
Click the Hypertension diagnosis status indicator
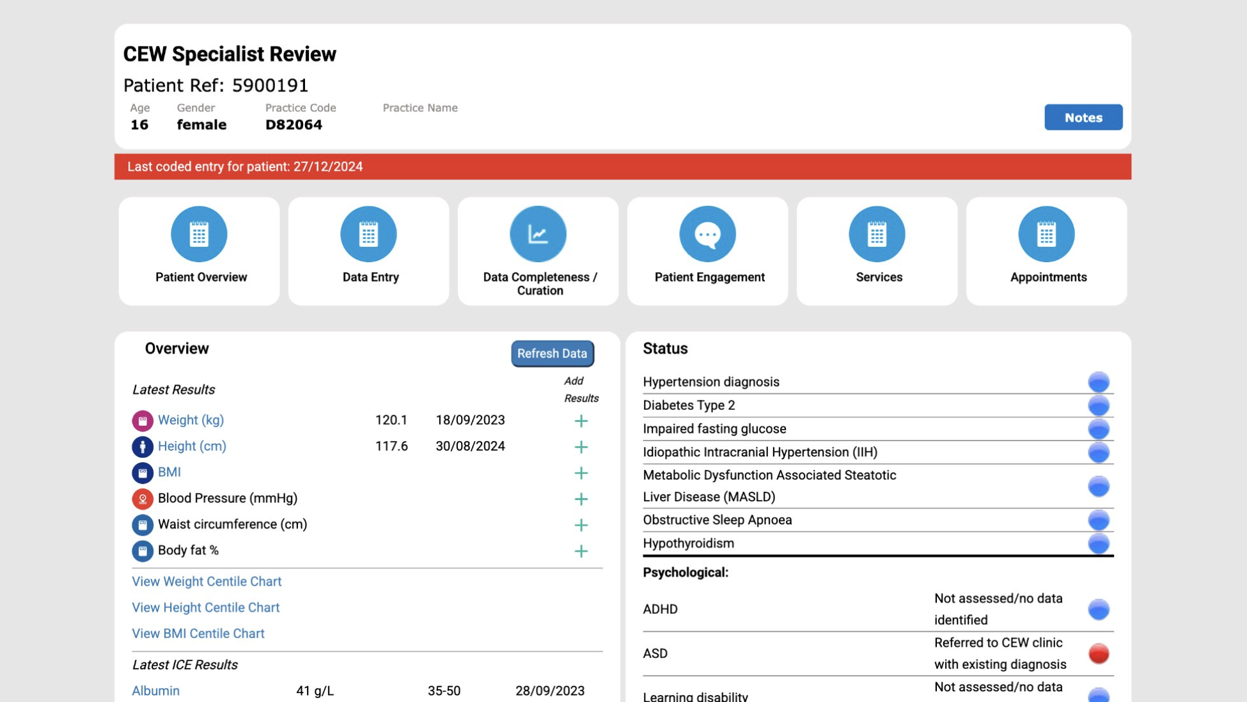pyautogui.click(x=1098, y=382)
